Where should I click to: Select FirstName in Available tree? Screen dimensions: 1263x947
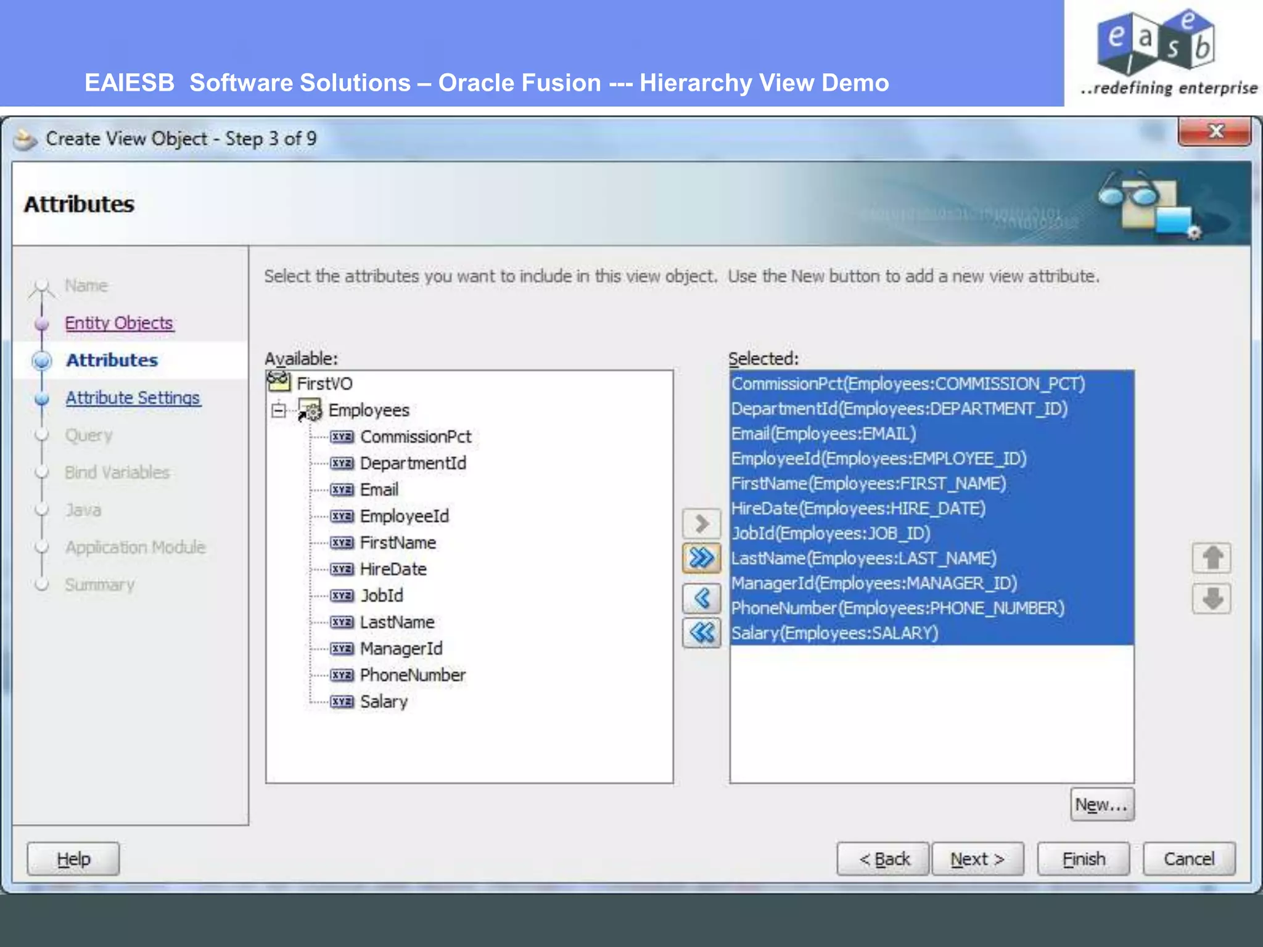(398, 543)
